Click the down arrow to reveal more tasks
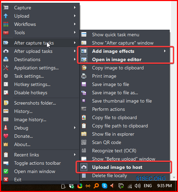This screenshot has height=192, width=178. point(174,177)
